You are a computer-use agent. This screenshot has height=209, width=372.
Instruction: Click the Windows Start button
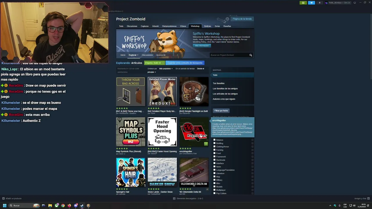click(x=5, y=206)
